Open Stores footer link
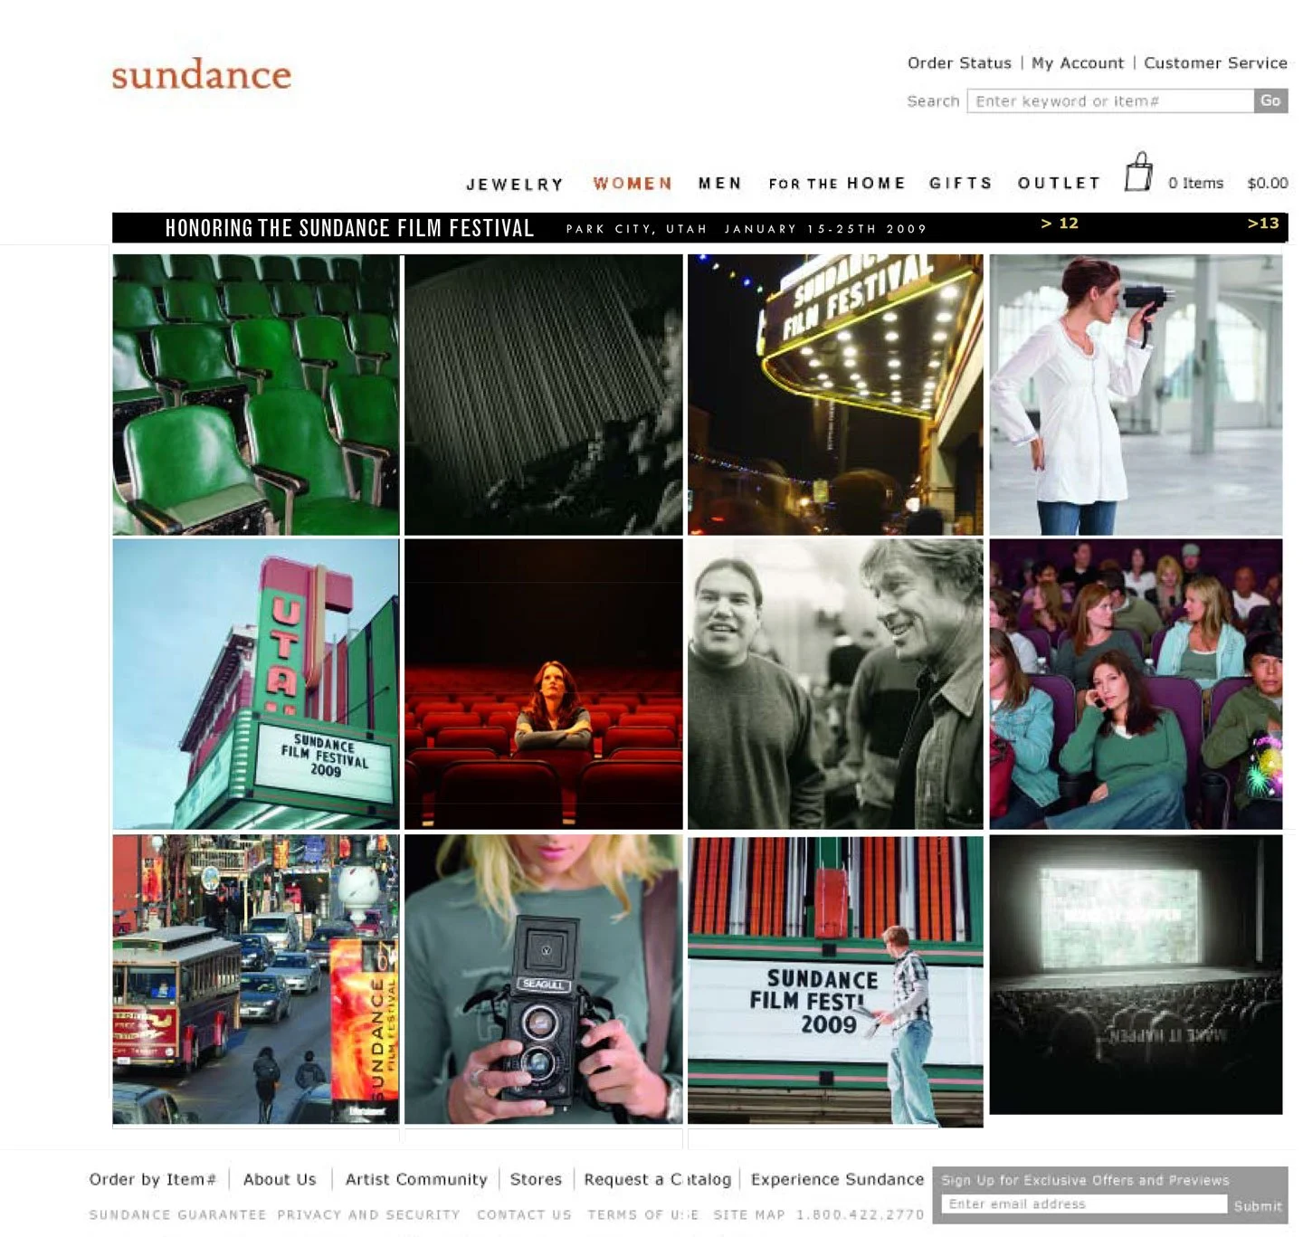This screenshot has width=1303, height=1237. (536, 1179)
